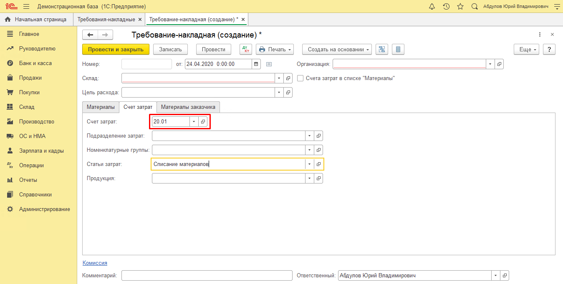Open the Комиссия link
The height and width of the screenshot is (284, 563).
95,263
